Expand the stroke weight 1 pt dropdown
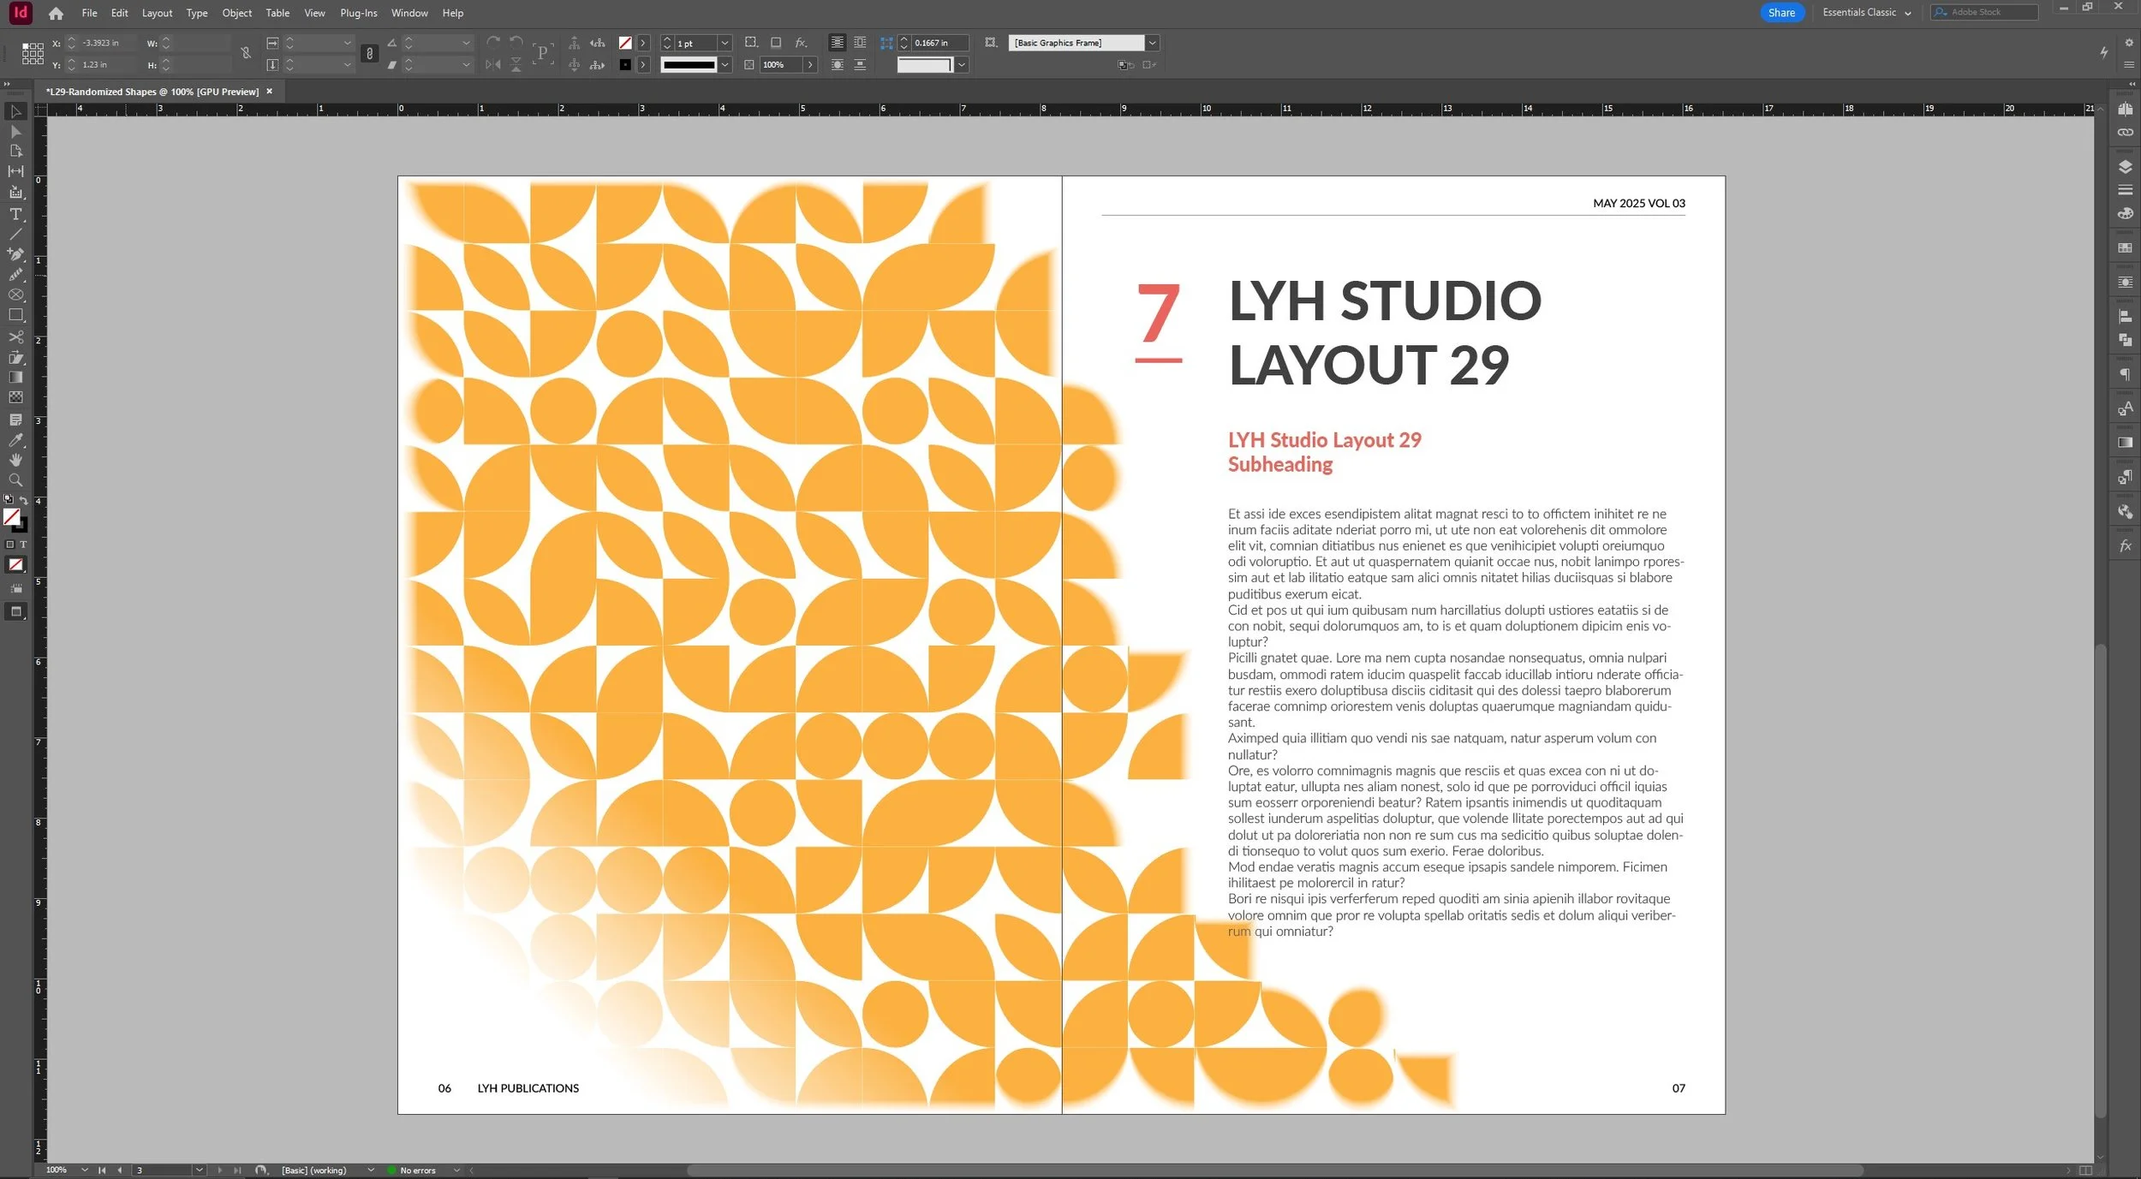The image size is (2141, 1179). tap(725, 43)
